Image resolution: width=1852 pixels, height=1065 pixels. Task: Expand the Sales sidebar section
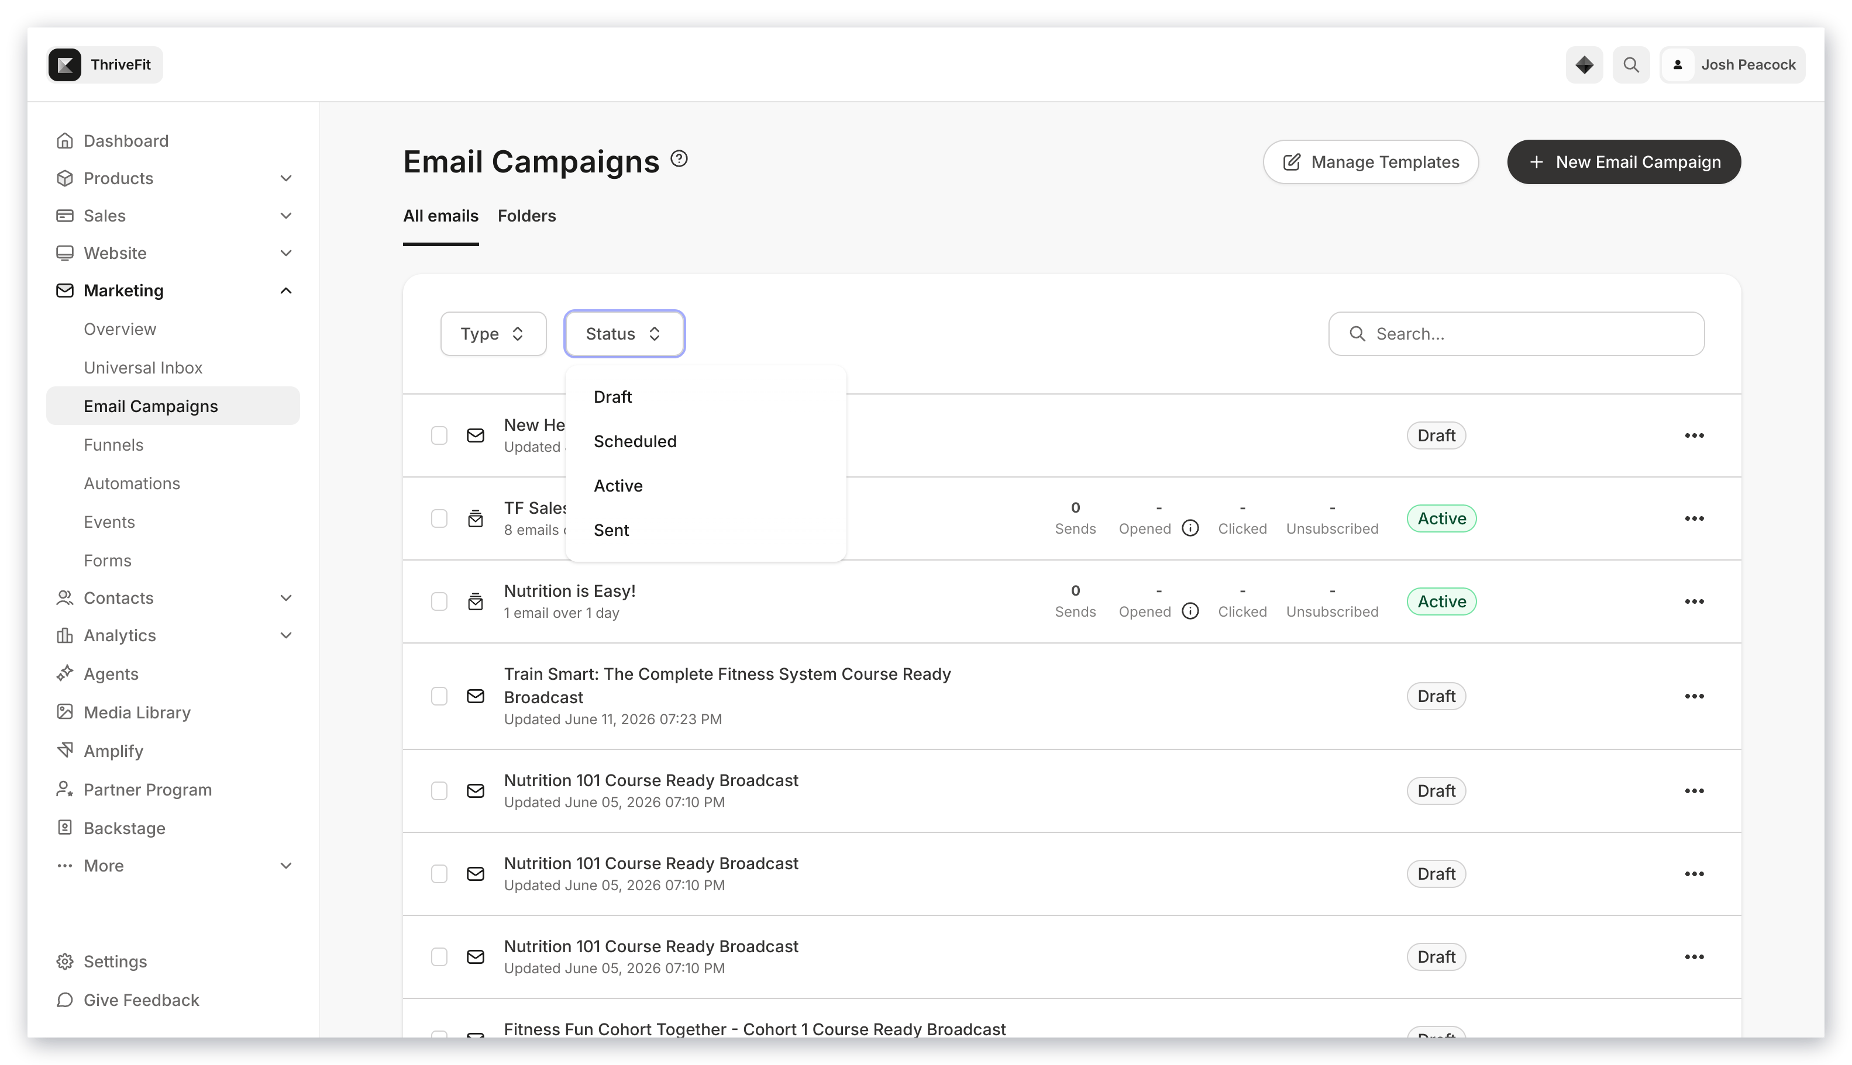pyautogui.click(x=285, y=216)
